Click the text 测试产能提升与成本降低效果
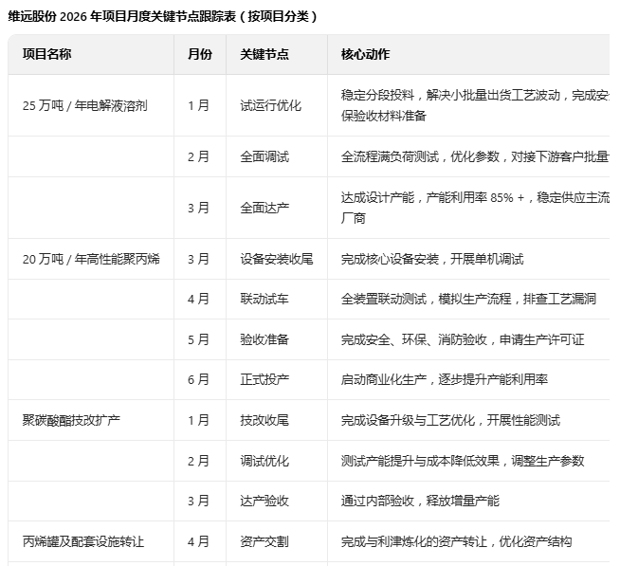 tap(420, 461)
